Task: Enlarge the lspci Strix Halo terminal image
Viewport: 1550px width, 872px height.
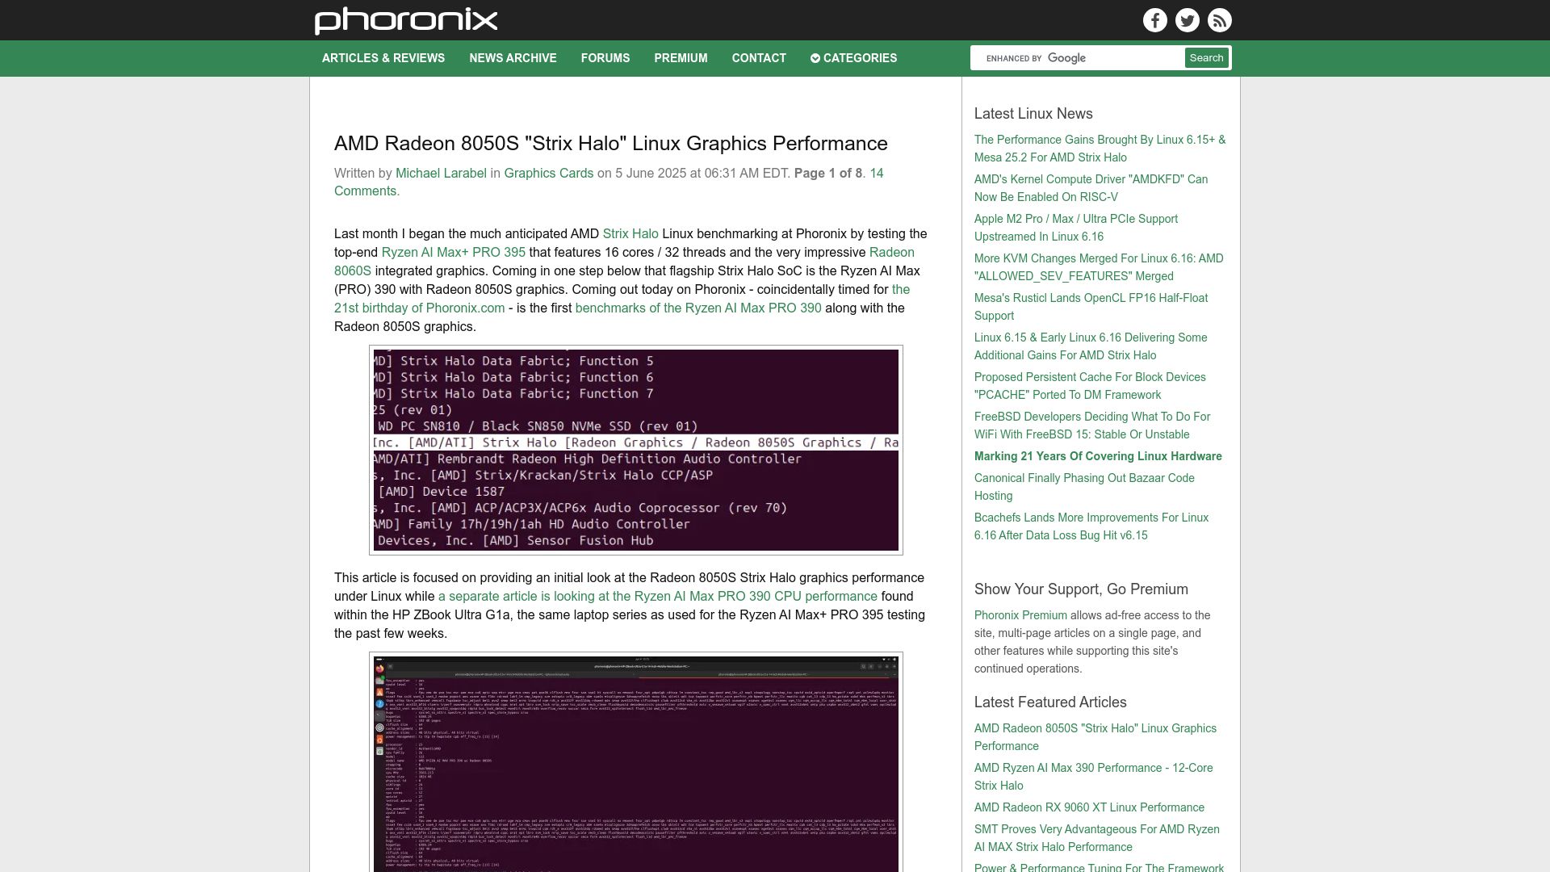Action: pos(636,451)
